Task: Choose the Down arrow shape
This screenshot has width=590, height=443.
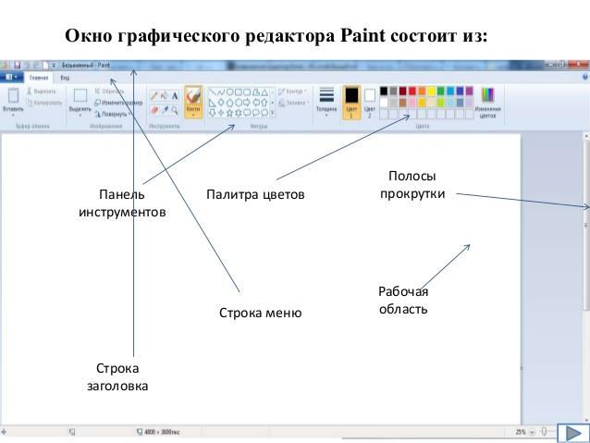Action: 212,112
